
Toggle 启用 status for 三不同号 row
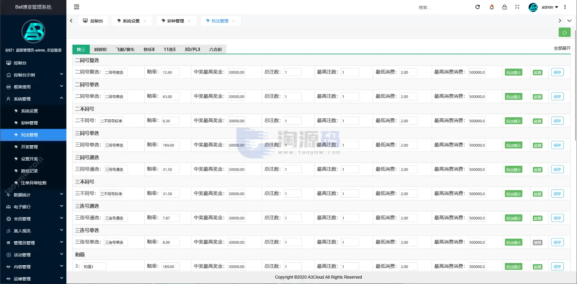pos(537,194)
